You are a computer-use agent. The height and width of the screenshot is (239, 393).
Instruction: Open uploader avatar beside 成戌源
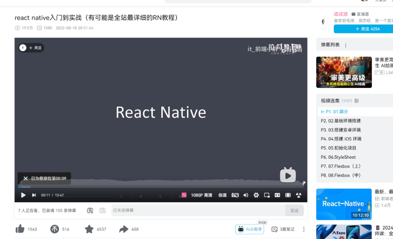pos(323,22)
